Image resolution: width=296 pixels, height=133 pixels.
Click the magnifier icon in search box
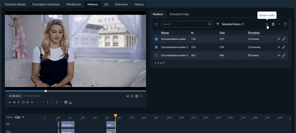(210, 24)
